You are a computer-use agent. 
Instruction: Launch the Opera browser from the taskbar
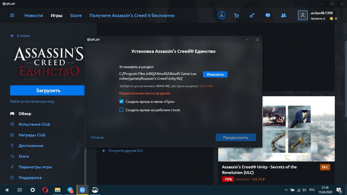click(x=45, y=190)
